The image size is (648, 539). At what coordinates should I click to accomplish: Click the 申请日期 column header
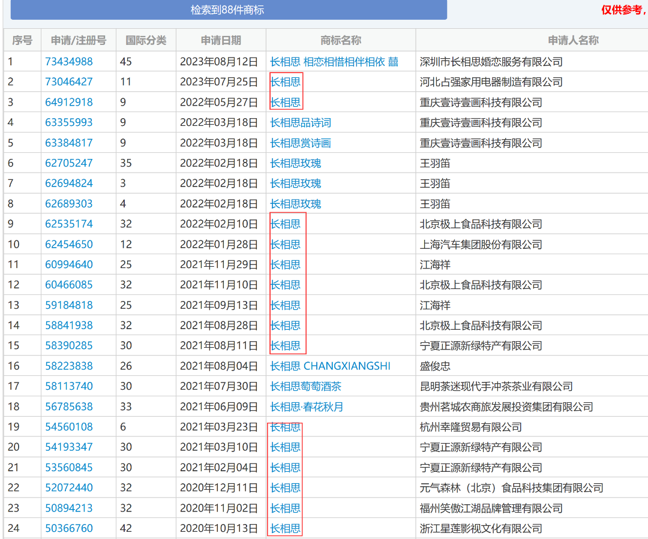221,40
